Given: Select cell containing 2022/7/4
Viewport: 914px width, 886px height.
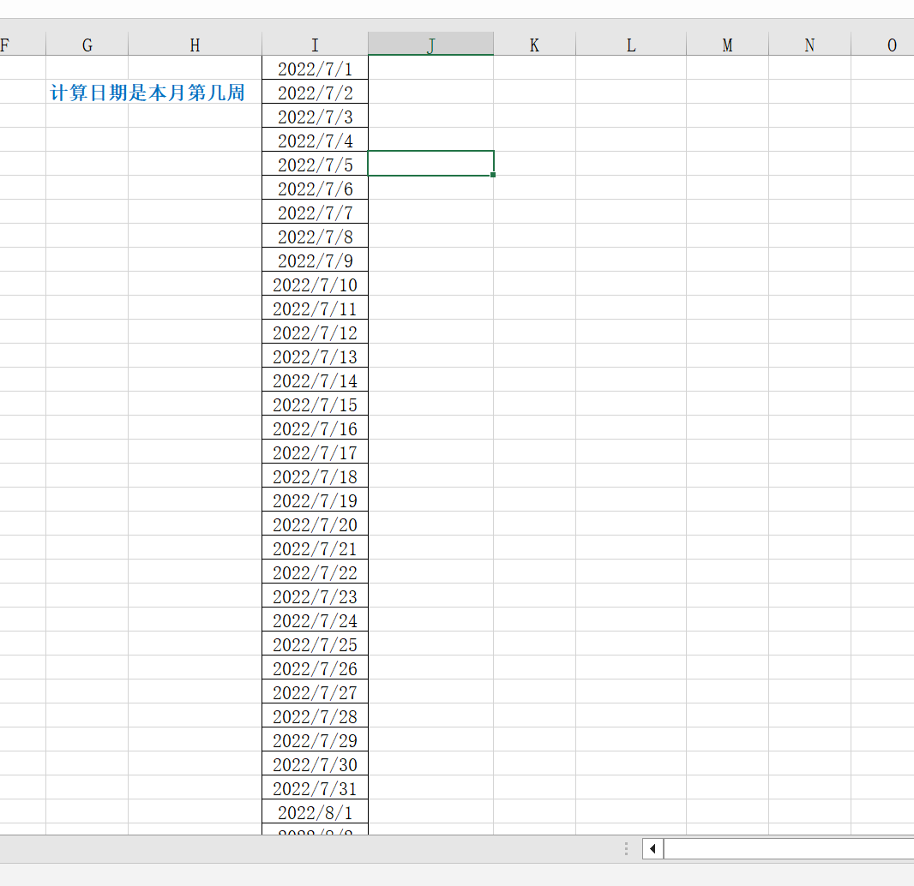Looking at the screenshot, I should tap(315, 139).
